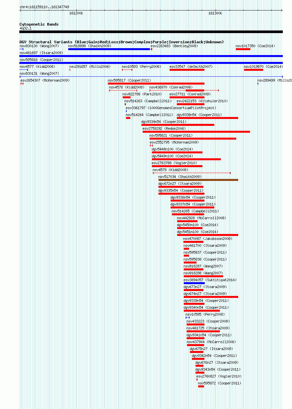Click the partially shown nsv289499 variant label
Screen dimensions: 292x409
[x=275, y=80]
